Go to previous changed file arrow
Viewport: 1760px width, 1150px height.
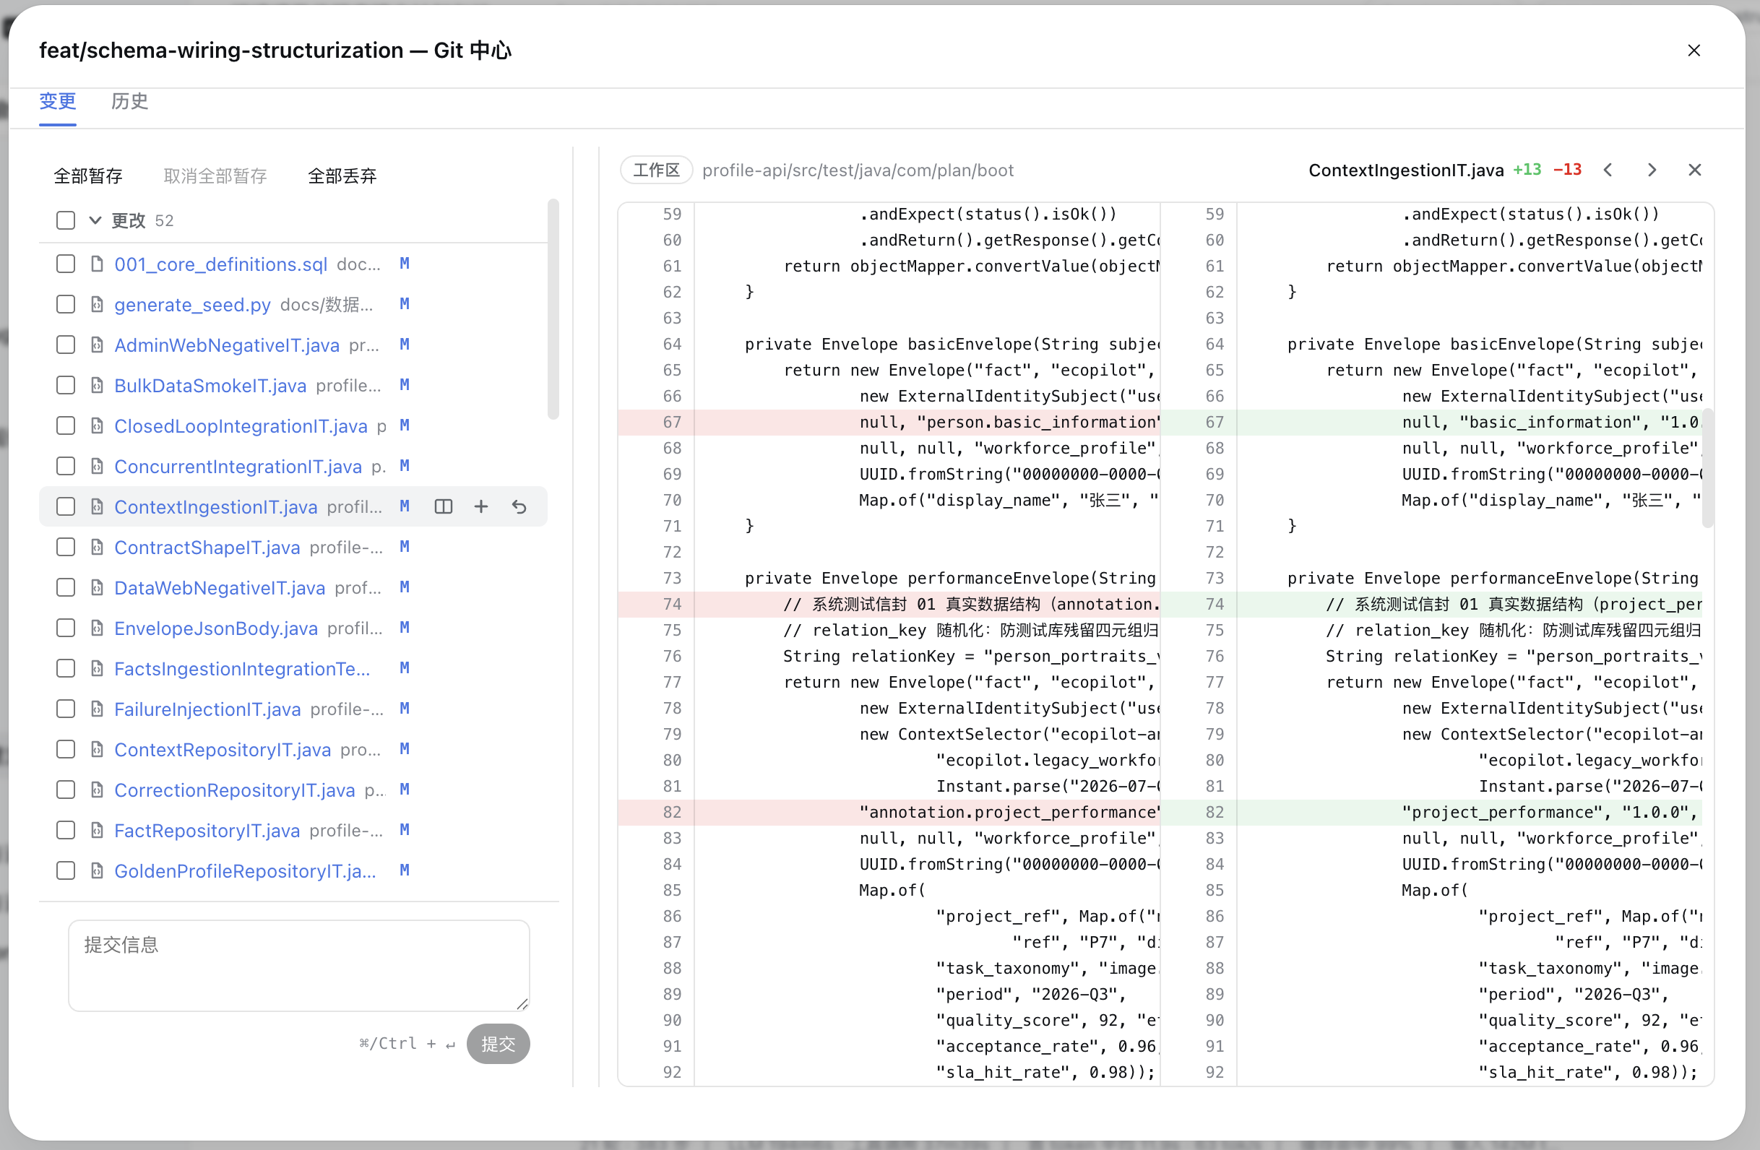pos(1608,170)
